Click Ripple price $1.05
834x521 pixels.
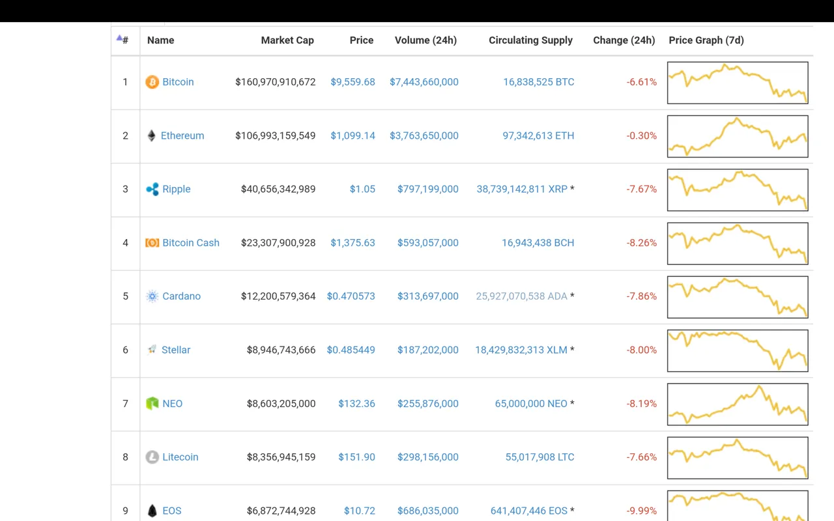click(x=362, y=190)
